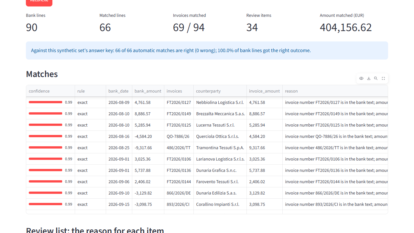Select the cell 866/2026/DE
Viewport: 414px width, 233px height.
pyautogui.click(x=179, y=193)
